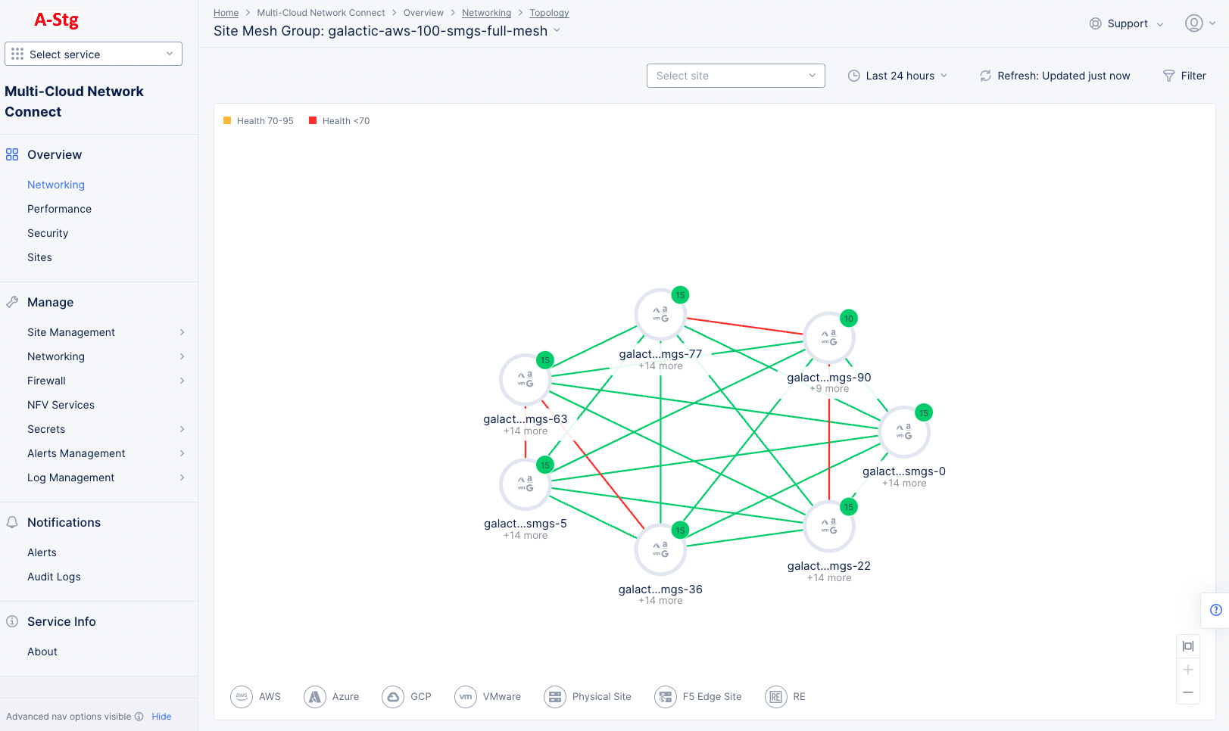Screen dimensions: 1229x731
Task: Click the AWS icon in the topology legend
Action: tap(242, 697)
